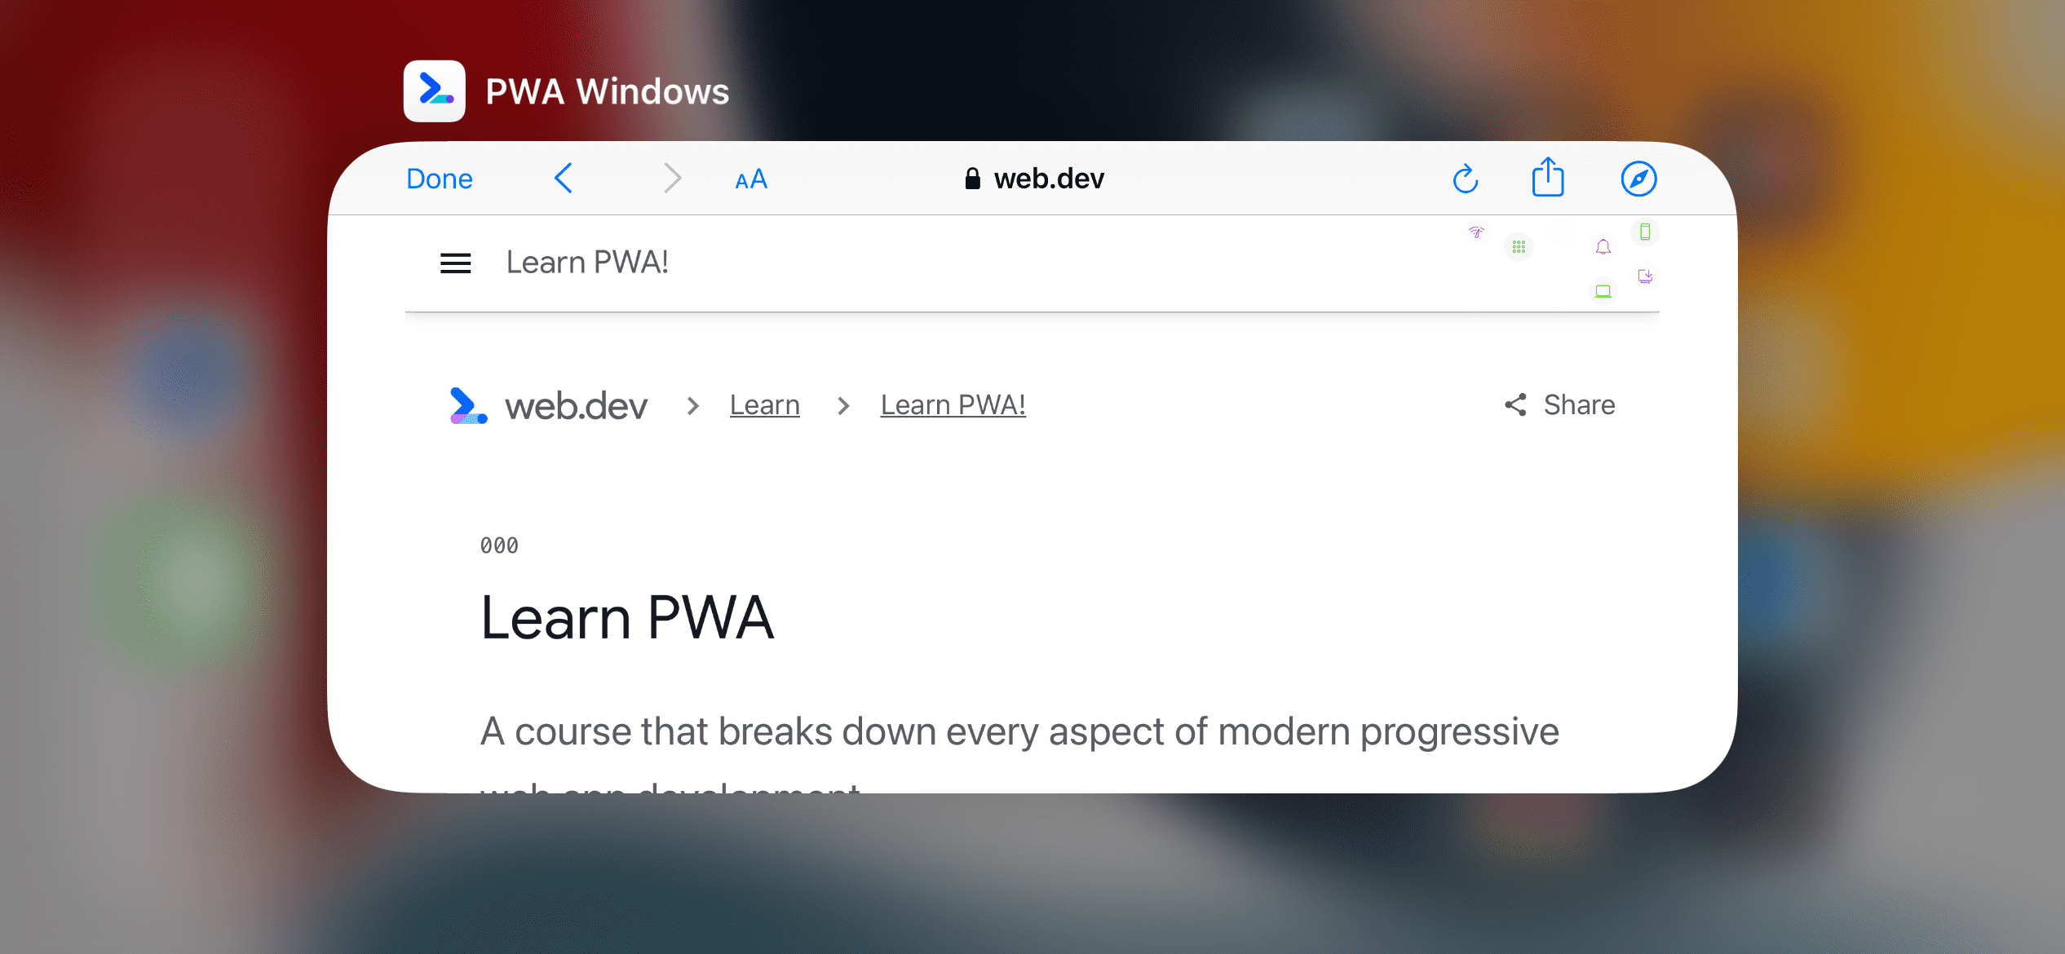Tap the breadcrumb Learn PWA! link
Viewport: 2065px width, 954px height.
point(955,404)
